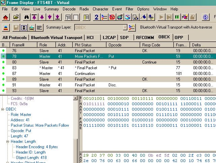The width and height of the screenshot is (216, 163).
Task: Click the circular blue refresh arrows icon
Action: pyautogui.click(x=206, y=17)
